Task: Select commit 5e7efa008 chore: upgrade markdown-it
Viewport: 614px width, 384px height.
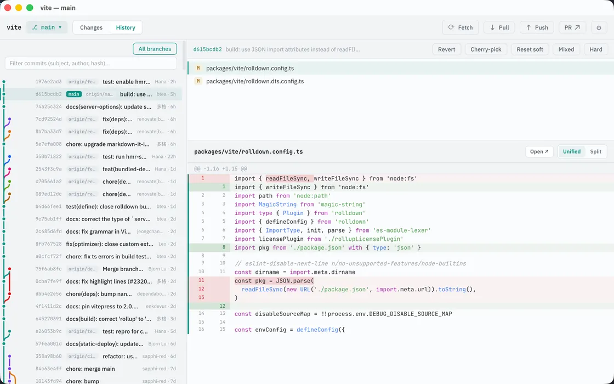Action: coord(91,144)
